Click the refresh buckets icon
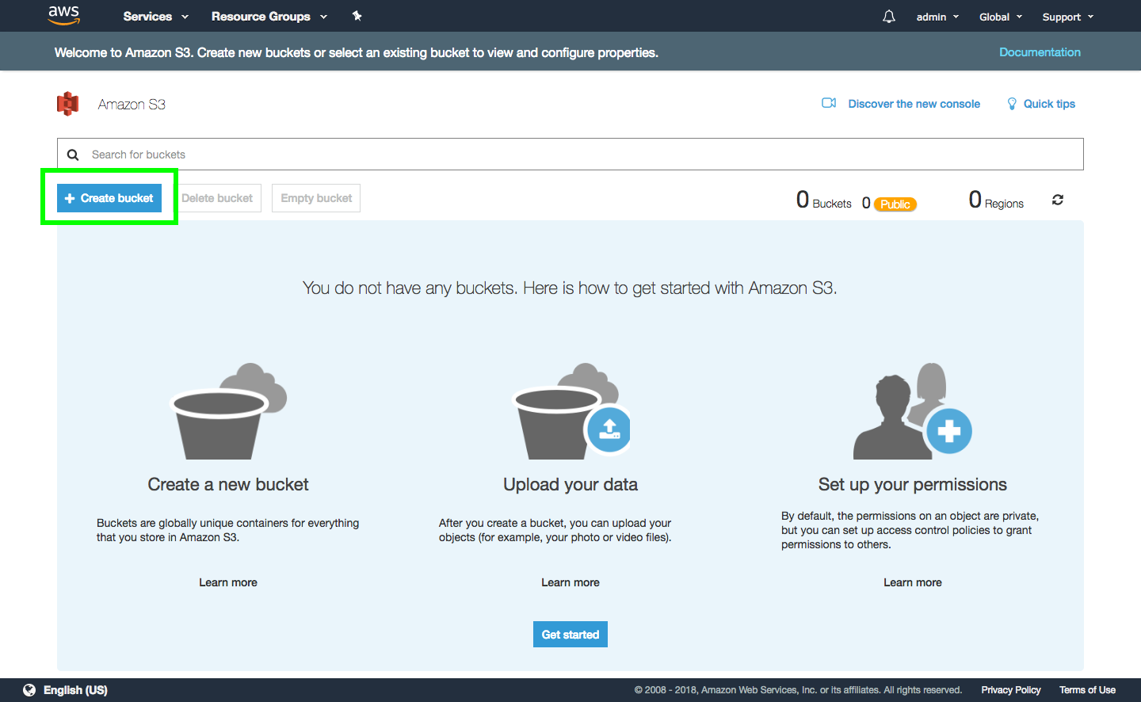This screenshot has width=1141, height=702. (x=1057, y=200)
